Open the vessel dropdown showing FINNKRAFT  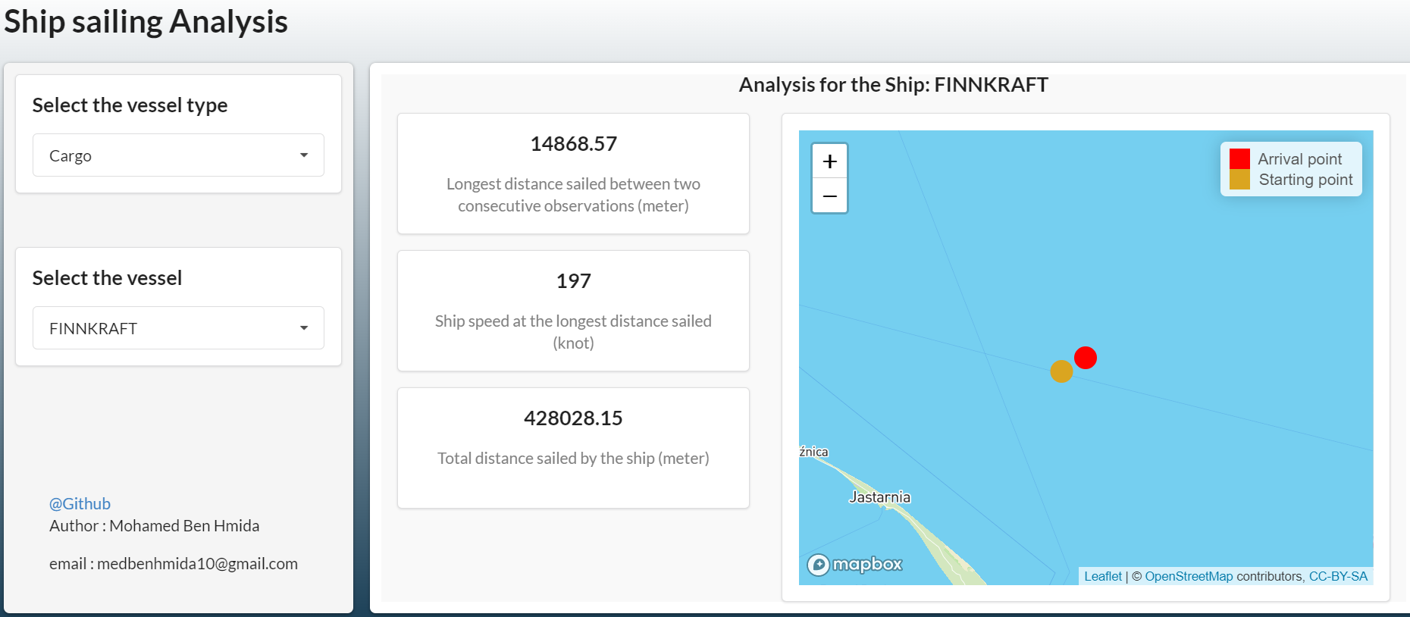(178, 328)
